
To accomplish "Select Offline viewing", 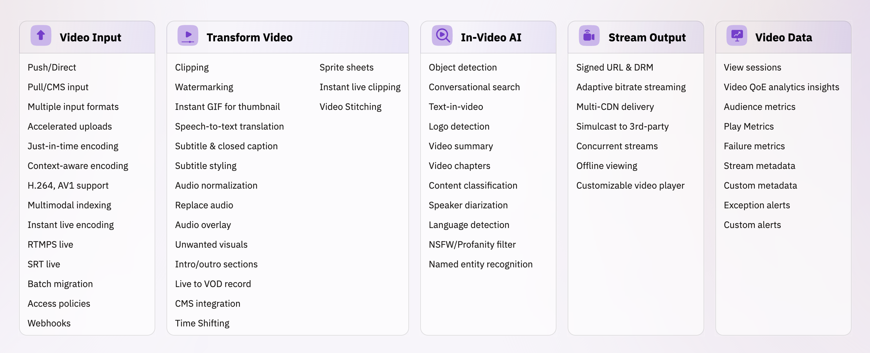I will [607, 166].
